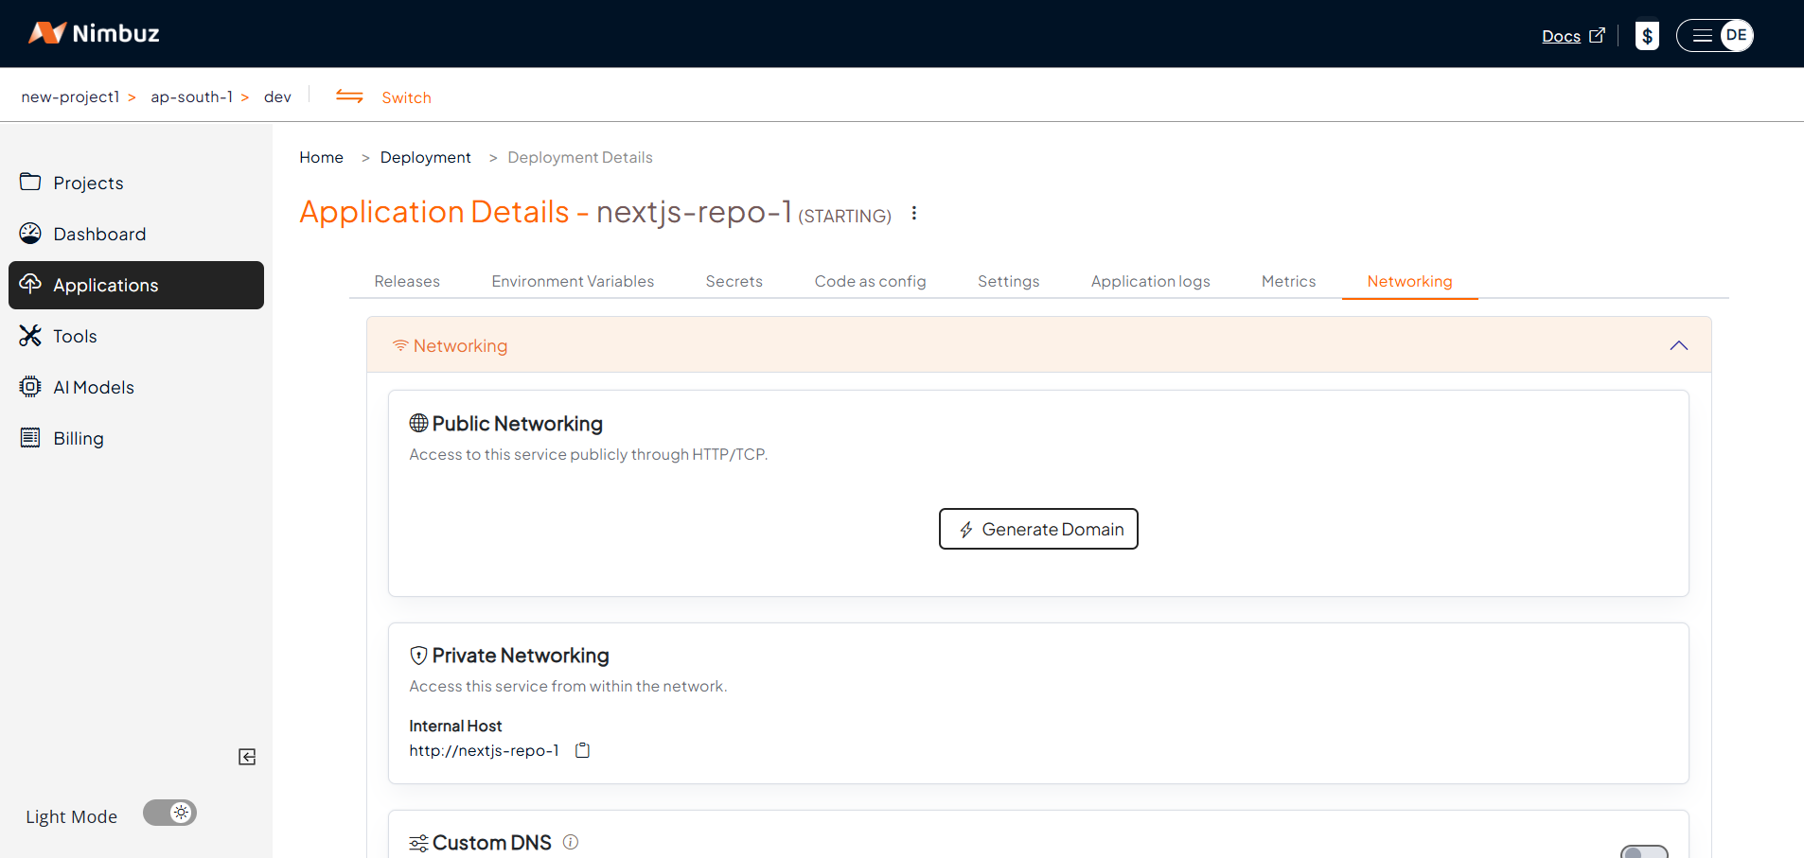
Task: Collapse the sidebar with arrow icon
Action: point(247,757)
